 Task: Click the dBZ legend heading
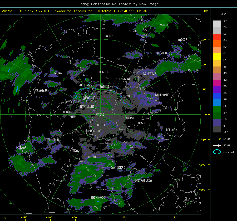coord(223,14)
